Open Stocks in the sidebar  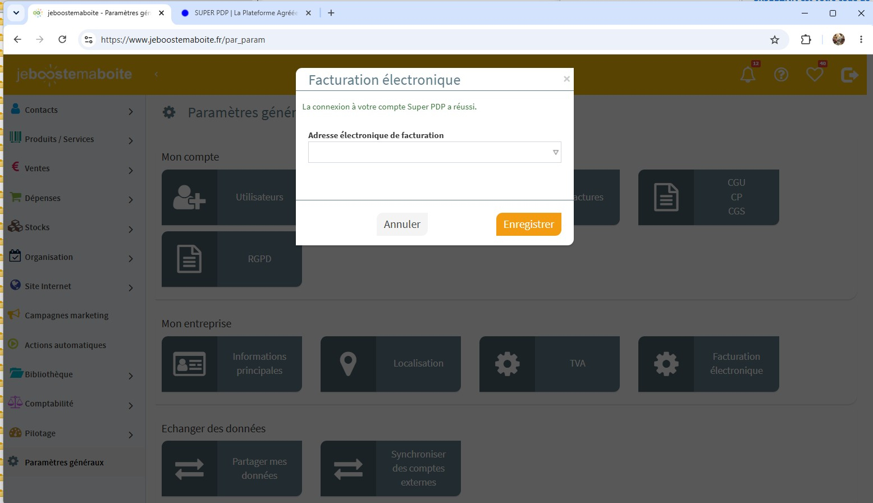pyautogui.click(x=37, y=227)
